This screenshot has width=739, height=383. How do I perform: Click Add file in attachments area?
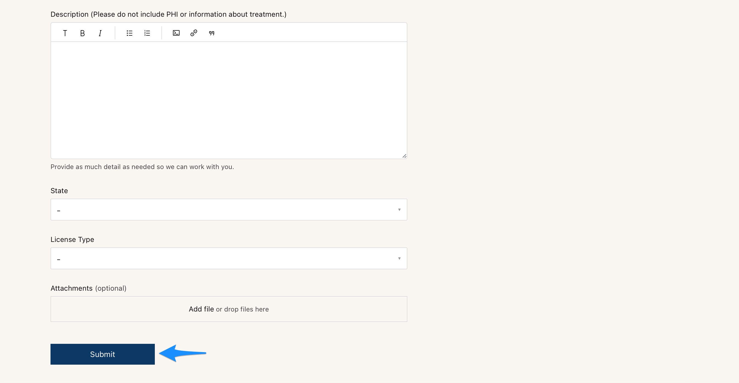click(201, 309)
